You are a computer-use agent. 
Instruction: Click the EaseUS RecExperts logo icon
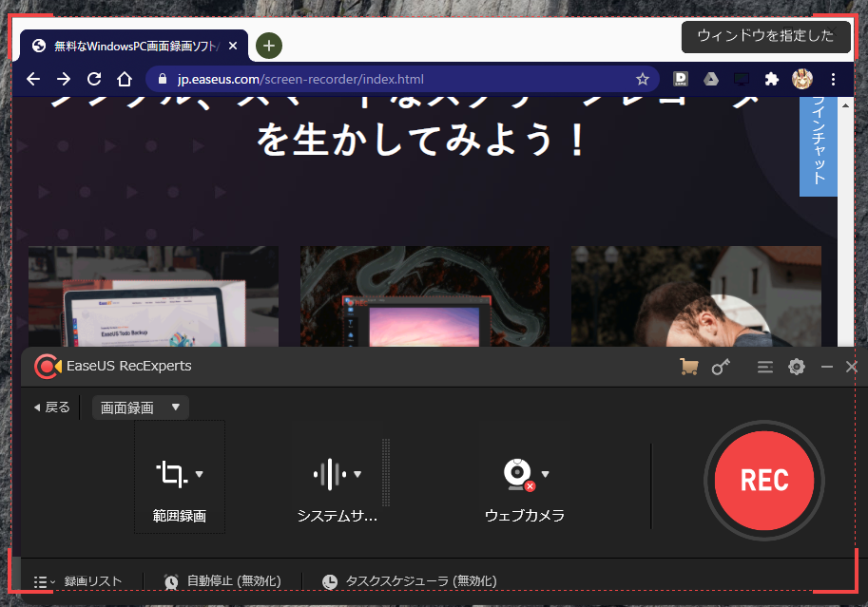(x=48, y=367)
